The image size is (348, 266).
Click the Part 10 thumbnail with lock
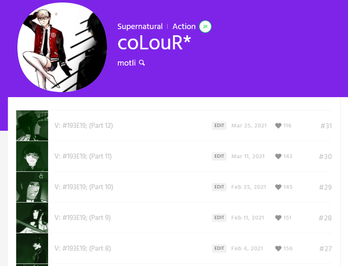pyautogui.click(x=32, y=187)
